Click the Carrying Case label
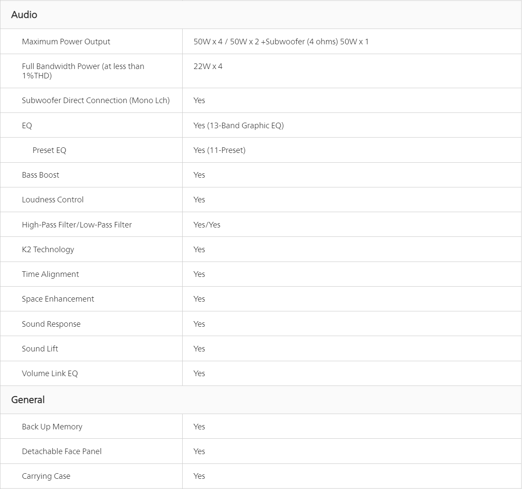 (46, 476)
